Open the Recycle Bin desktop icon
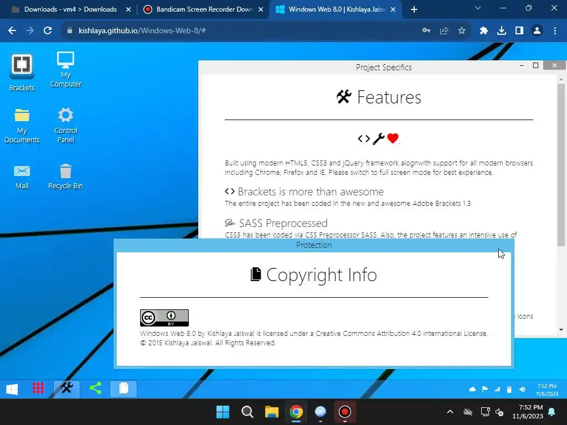 coord(65,176)
